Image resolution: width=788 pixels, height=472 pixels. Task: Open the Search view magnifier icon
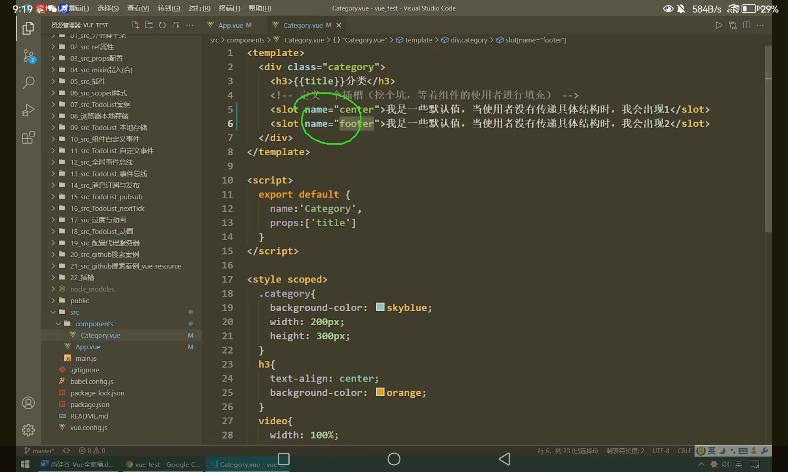coord(28,83)
